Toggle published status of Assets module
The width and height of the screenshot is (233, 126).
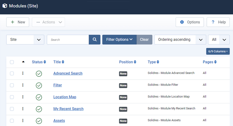click(x=39, y=121)
